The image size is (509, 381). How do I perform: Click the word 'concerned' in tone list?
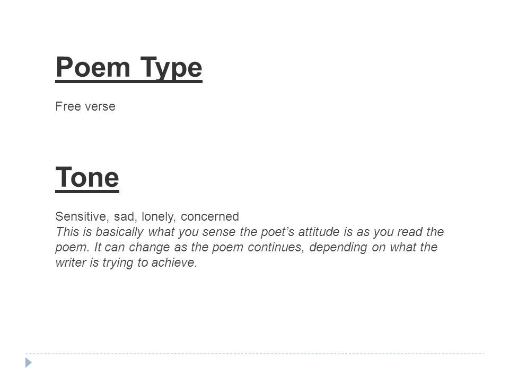coord(210,216)
